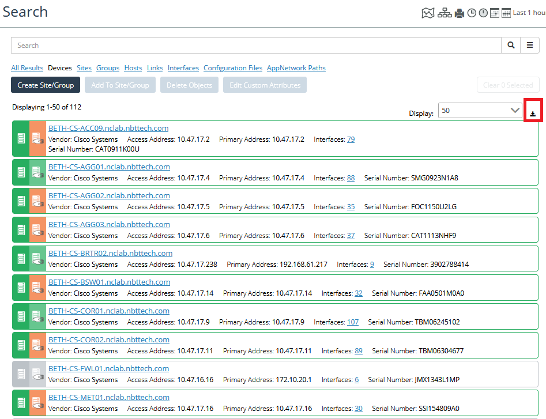Click the Create Site/Group button

(x=46, y=85)
